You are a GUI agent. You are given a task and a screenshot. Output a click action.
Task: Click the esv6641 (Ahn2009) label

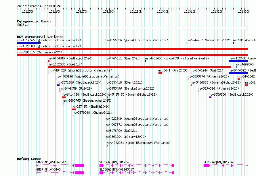(173, 70)
